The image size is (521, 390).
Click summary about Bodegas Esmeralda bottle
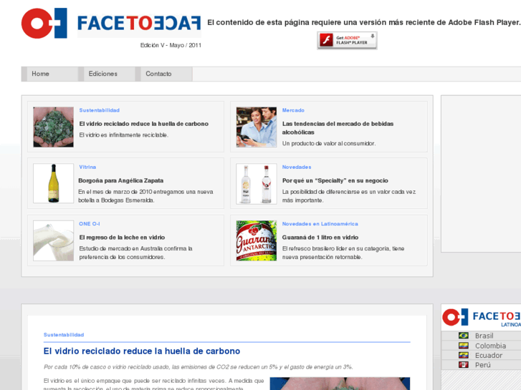click(x=145, y=196)
